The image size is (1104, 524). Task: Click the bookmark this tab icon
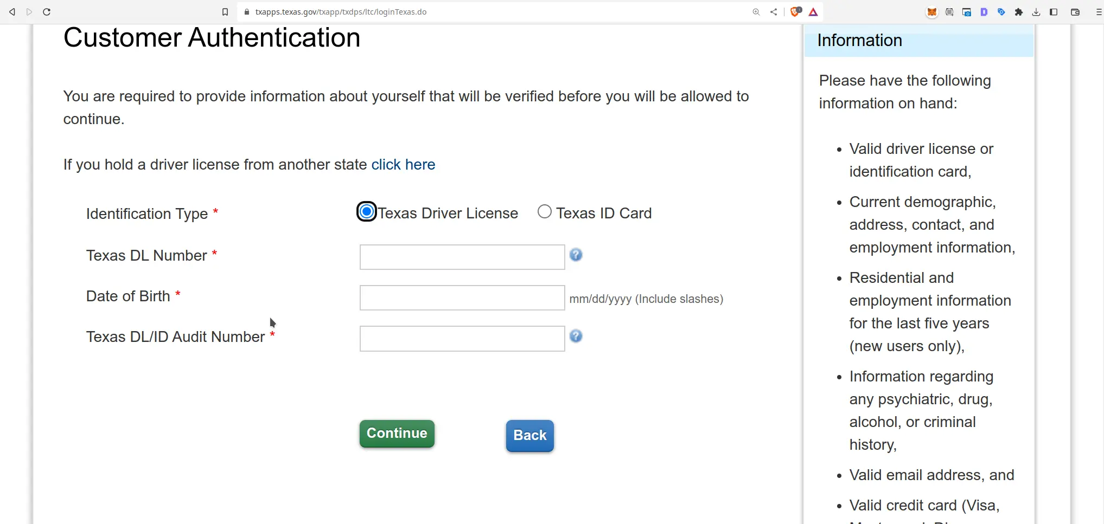[225, 11]
